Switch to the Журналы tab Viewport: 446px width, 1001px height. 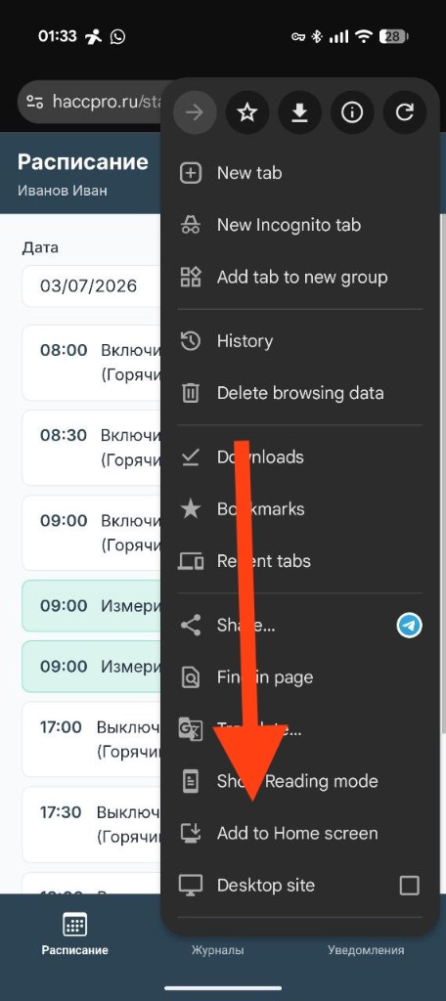click(217, 950)
